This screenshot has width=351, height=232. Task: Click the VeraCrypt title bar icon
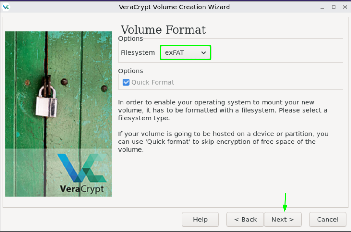[x=6, y=7]
